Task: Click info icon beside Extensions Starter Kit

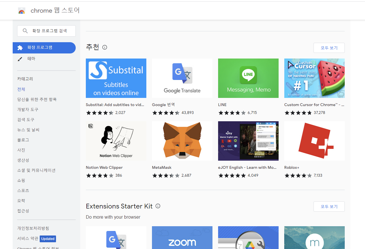Action: pyautogui.click(x=158, y=206)
